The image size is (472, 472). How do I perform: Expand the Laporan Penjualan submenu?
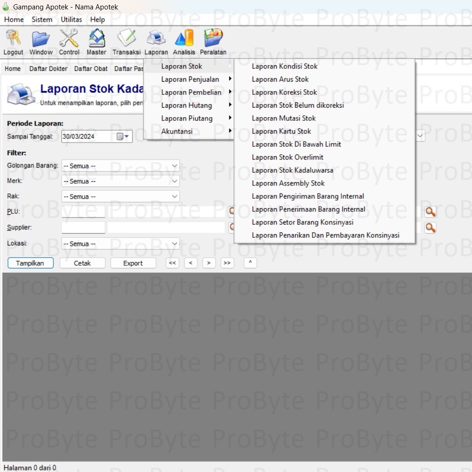tap(189, 79)
